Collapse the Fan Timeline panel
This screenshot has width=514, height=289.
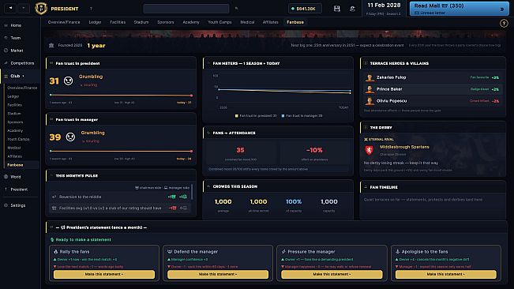tap(366, 187)
